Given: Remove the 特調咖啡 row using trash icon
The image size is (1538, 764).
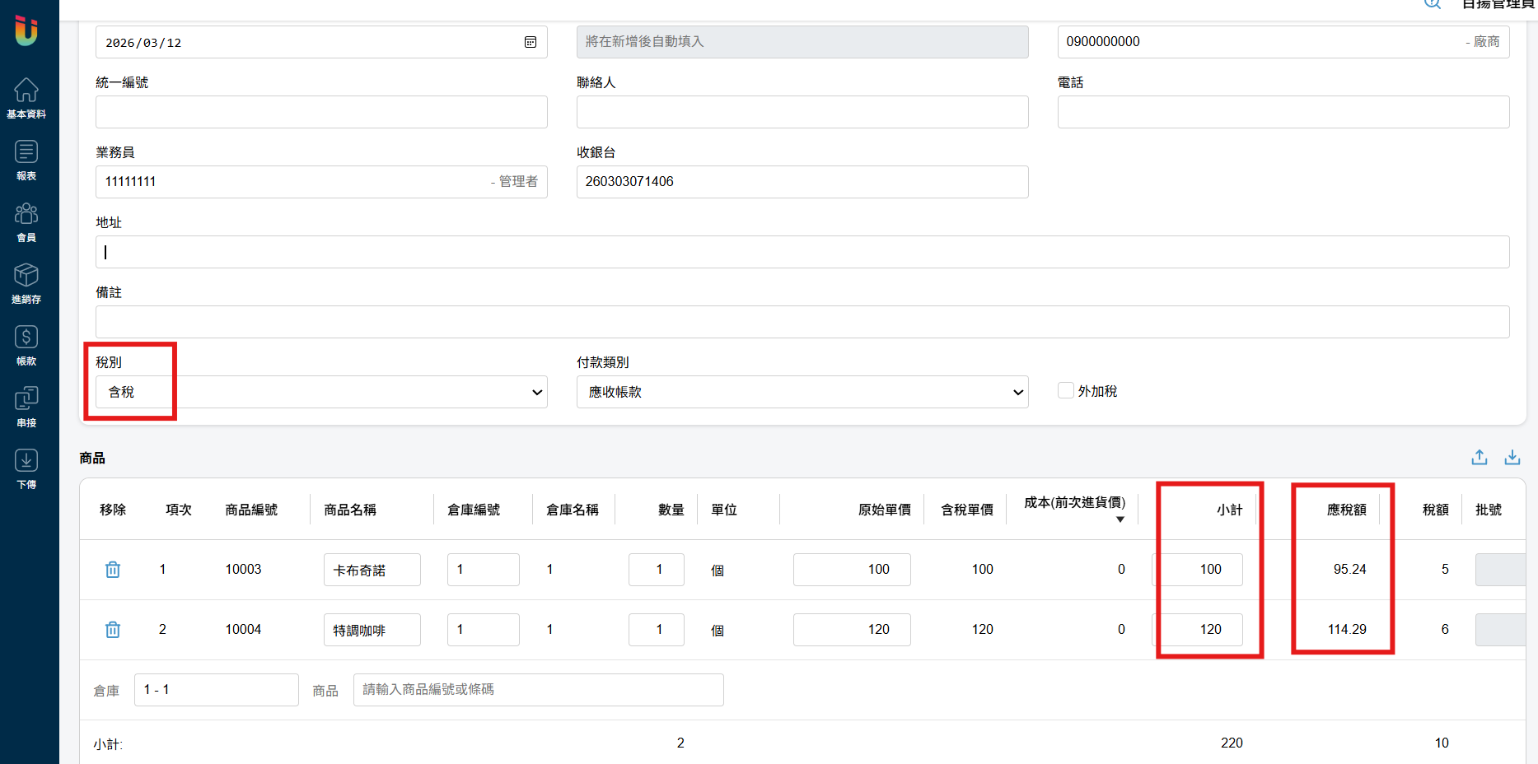Looking at the screenshot, I should (x=113, y=630).
